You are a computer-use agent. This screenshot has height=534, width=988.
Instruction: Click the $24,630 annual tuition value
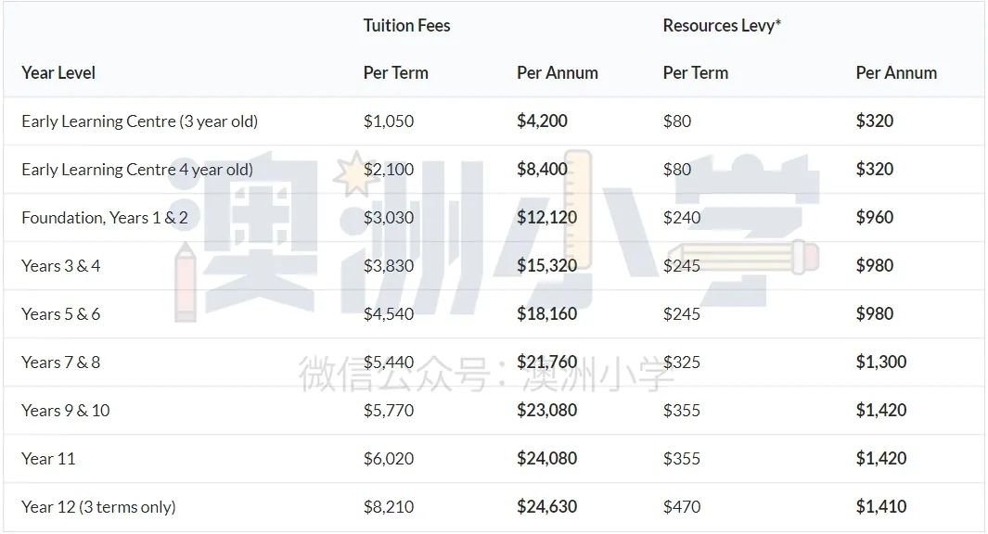click(x=547, y=506)
